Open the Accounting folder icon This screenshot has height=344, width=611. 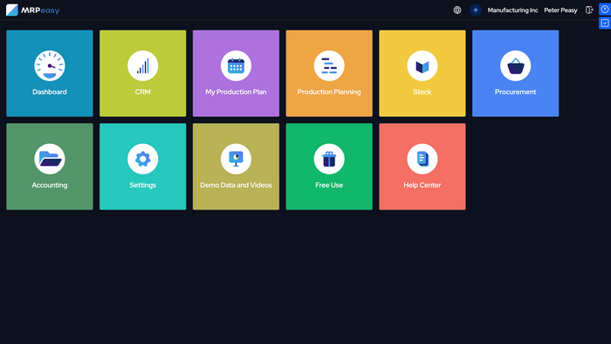coord(50,159)
